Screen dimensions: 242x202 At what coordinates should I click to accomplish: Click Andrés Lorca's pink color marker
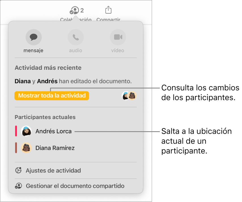click(16, 131)
